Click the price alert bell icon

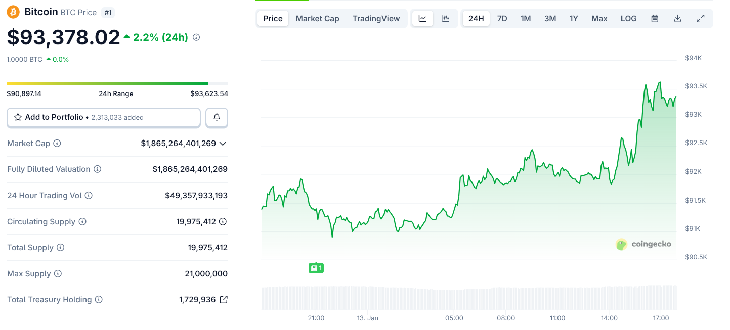point(217,117)
